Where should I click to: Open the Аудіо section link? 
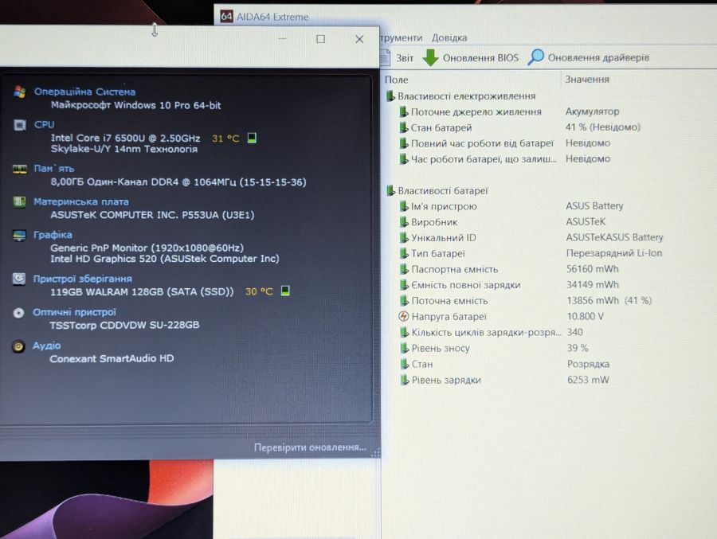point(47,346)
